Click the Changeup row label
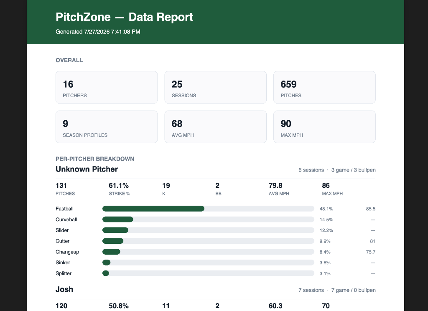This screenshot has width=428, height=311. point(67,252)
